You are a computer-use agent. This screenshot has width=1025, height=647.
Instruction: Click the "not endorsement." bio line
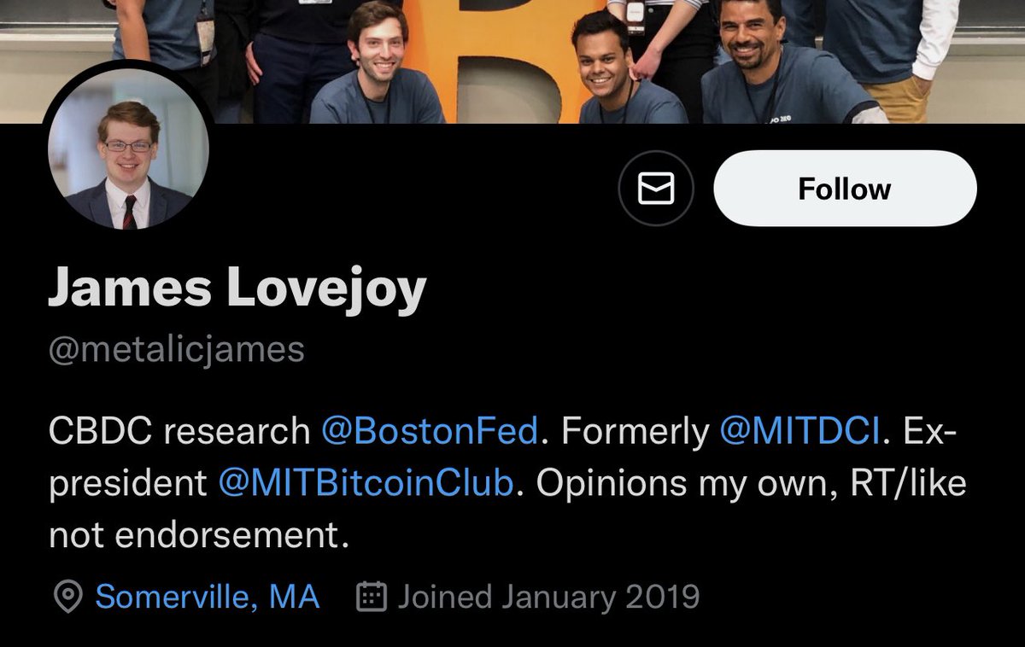coord(199,535)
